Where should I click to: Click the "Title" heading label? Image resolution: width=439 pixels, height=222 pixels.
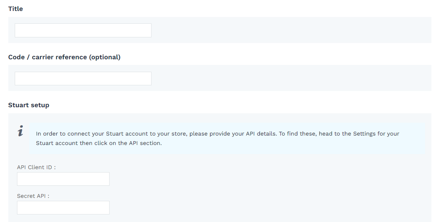[16, 9]
